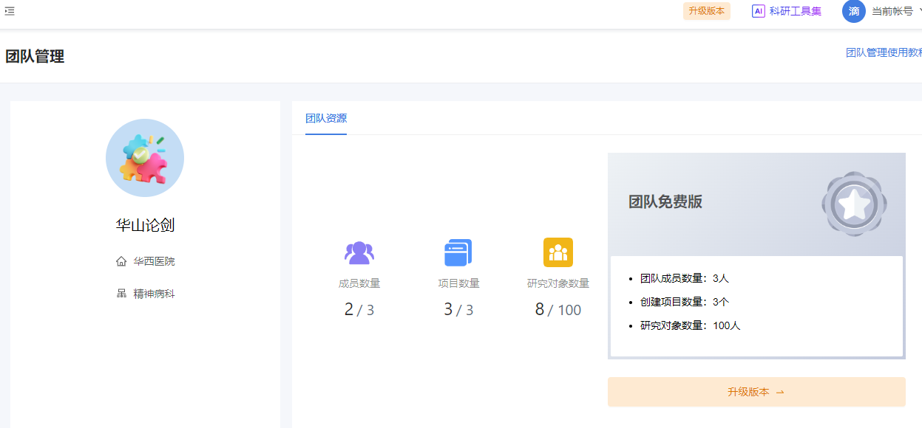Click the home icon next to 华西医院
The image size is (922, 428).
pyautogui.click(x=121, y=261)
